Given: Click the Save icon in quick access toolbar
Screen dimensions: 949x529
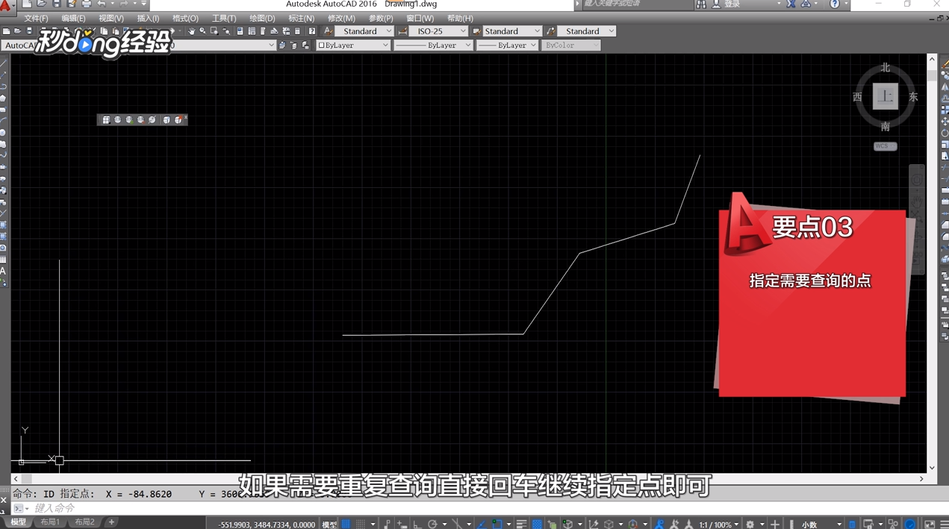Looking at the screenshot, I should pyautogui.click(x=57, y=4).
